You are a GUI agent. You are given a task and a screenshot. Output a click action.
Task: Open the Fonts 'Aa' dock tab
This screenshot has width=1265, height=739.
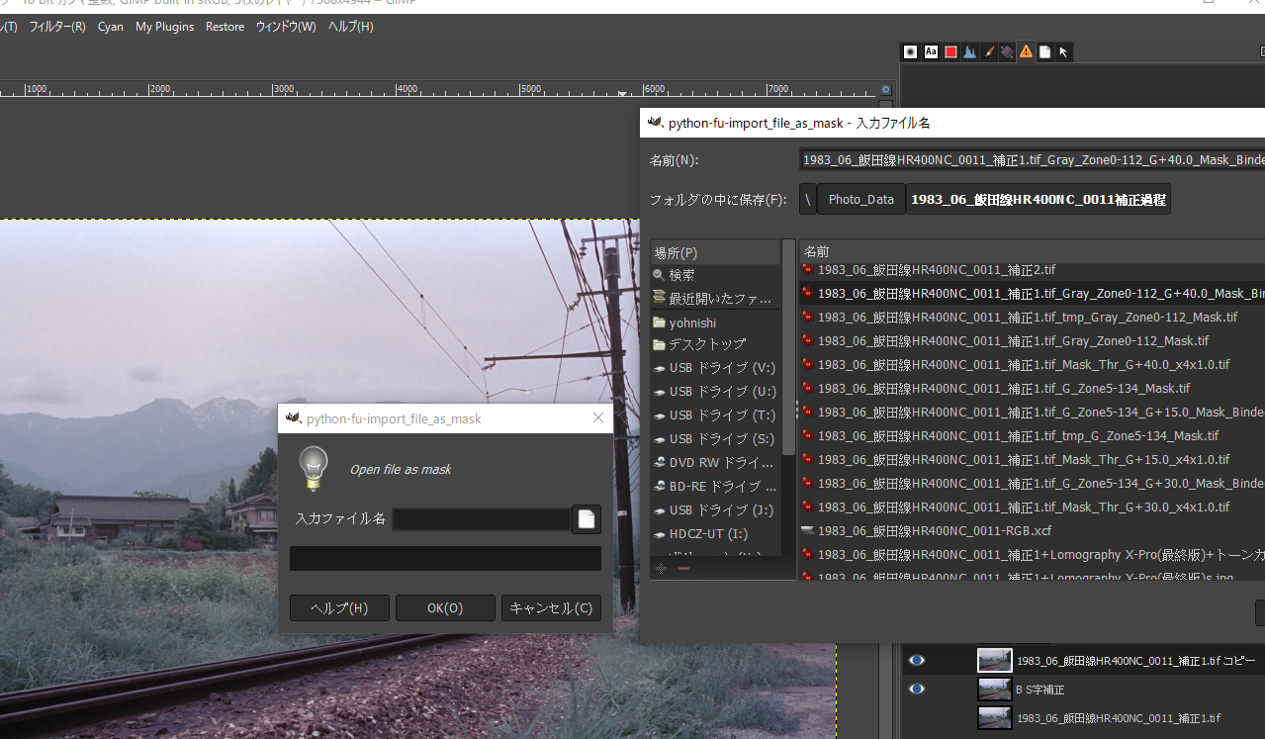point(931,52)
